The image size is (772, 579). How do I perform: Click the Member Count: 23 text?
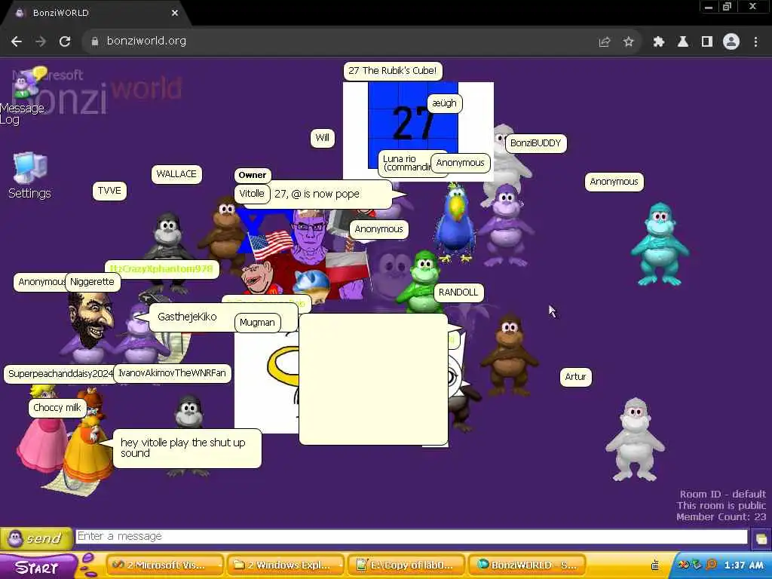pyautogui.click(x=721, y=517)
